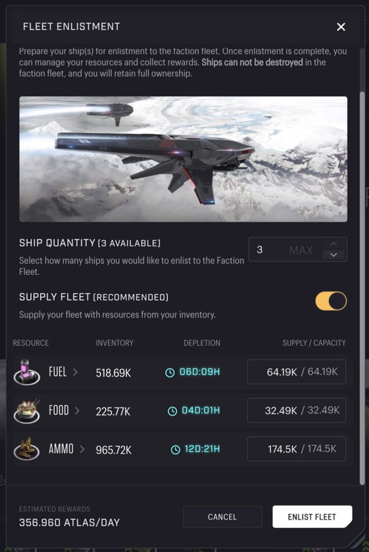Click the AMMO crate resource icon
The height and width of the screenshot is (552, 369).
click(28, 449)
